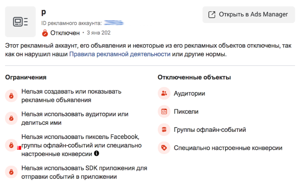
Task: Click Открыть в Ads Manager button
Action: pos(249,15)
